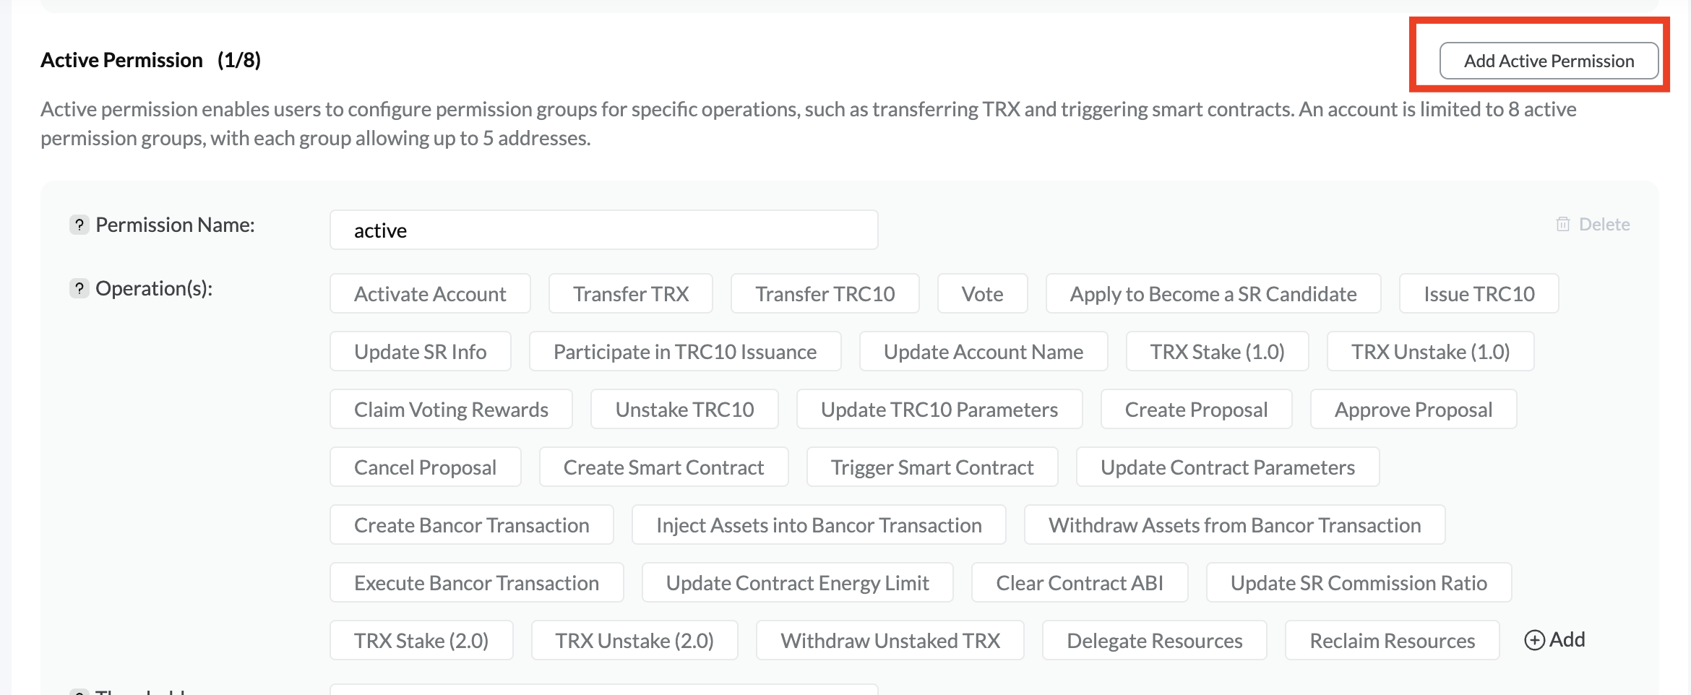
Task: Focus the Permission Name field containing active
Action: click(603, 230)
